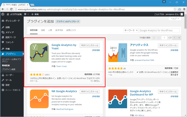Click the アナリティクス plugin thumbnail
The height and width of the screenshot is (117, 187).
click(118, 53)
